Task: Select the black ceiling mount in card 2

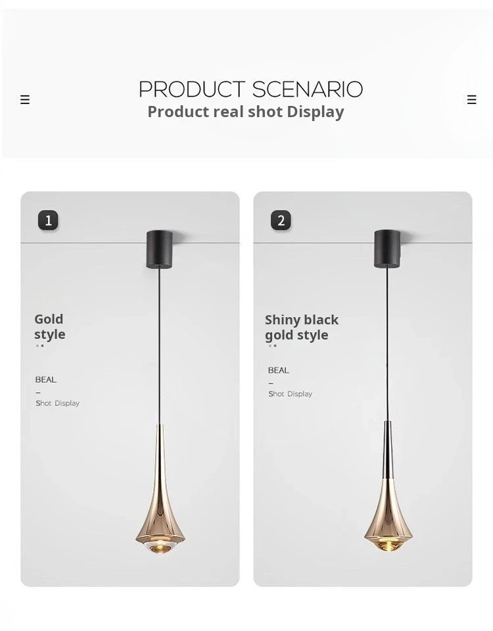Action: [387, 249]
